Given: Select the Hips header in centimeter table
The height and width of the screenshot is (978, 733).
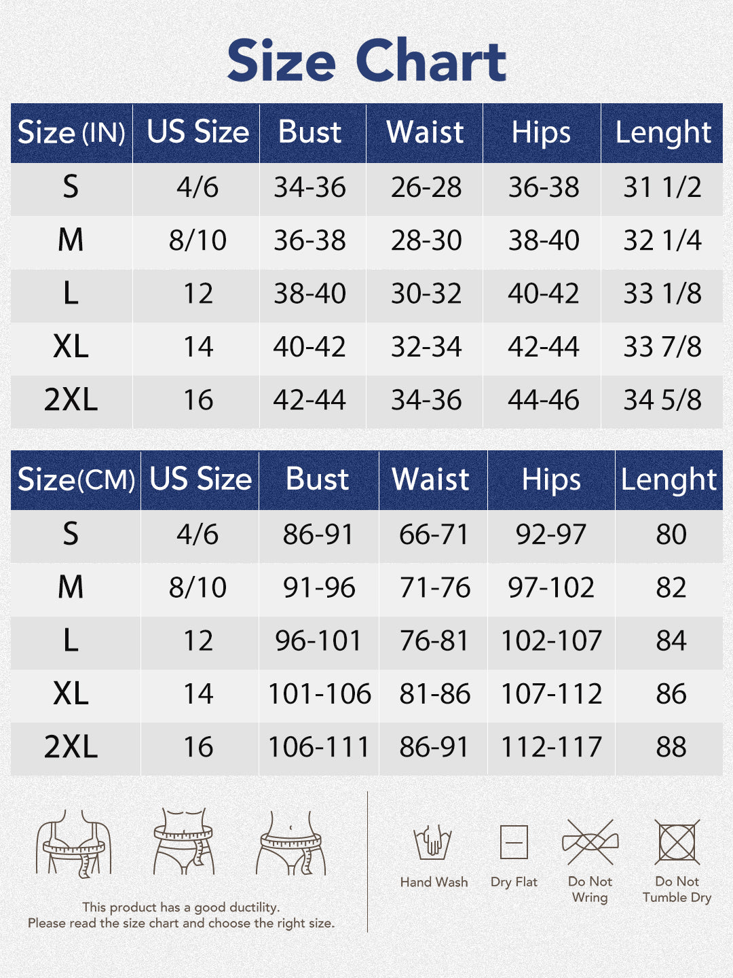Looking at the screenshot, I should tap(551, 480).
